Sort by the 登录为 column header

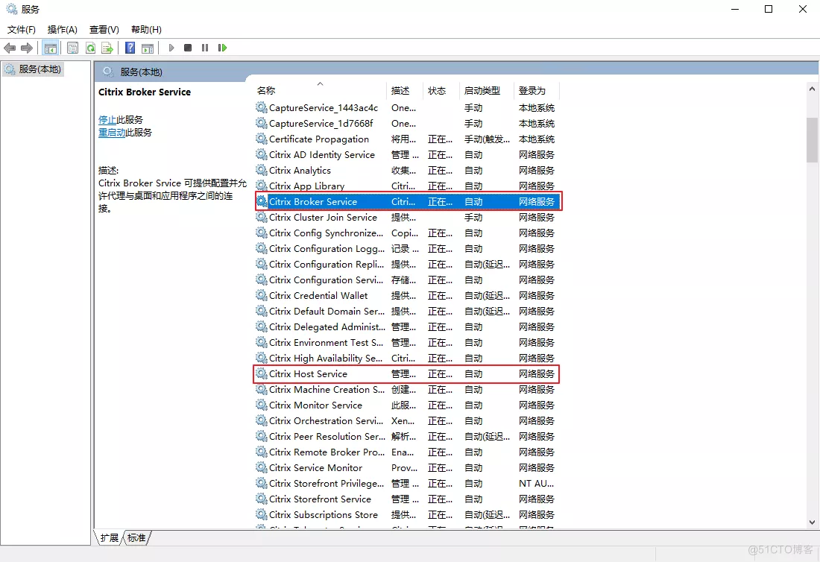click(537, 90)
